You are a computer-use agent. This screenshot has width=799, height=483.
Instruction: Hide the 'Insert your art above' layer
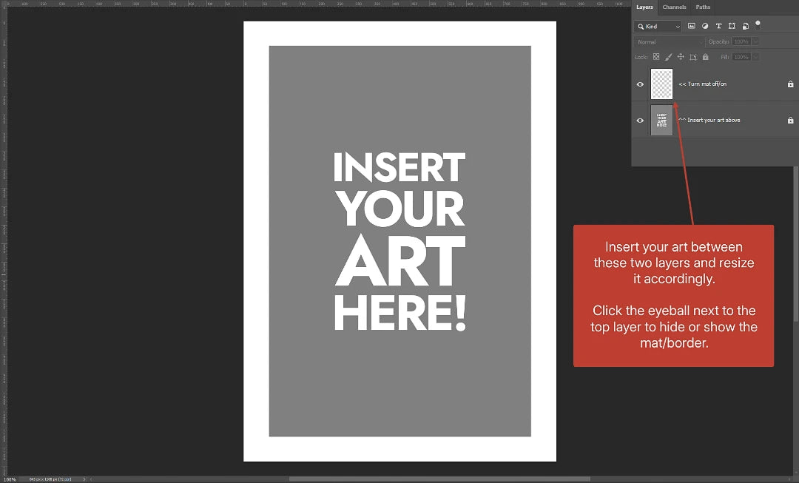pos(641,120)
